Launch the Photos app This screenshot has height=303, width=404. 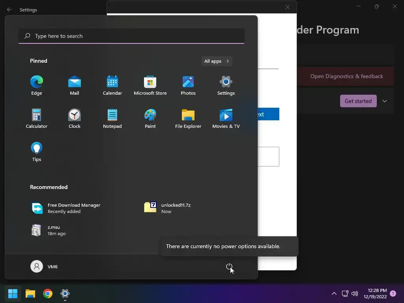click(188, 86)
